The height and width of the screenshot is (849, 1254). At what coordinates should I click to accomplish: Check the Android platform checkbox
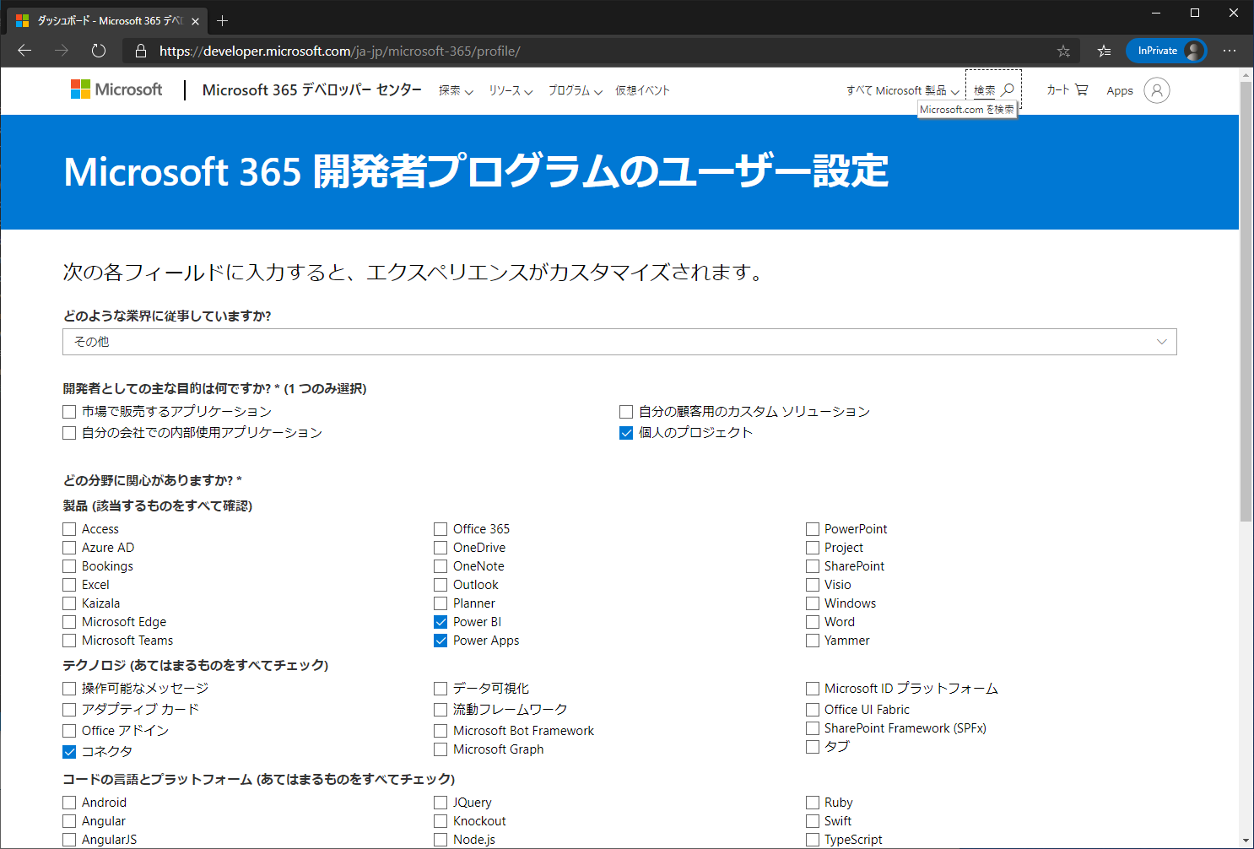pyautogui.click(x=69, y=803)
